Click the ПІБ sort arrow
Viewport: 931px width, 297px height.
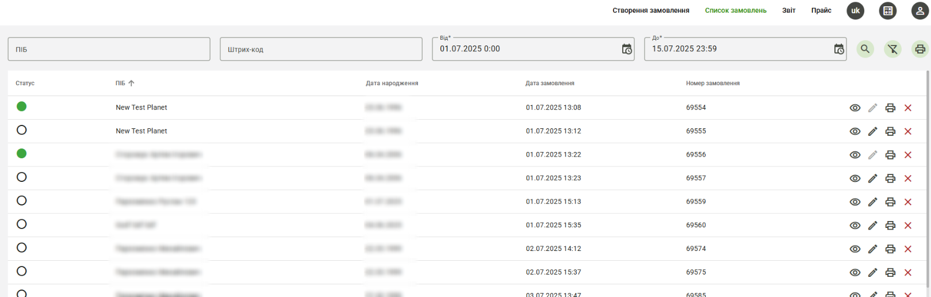[x=131, y=83]
